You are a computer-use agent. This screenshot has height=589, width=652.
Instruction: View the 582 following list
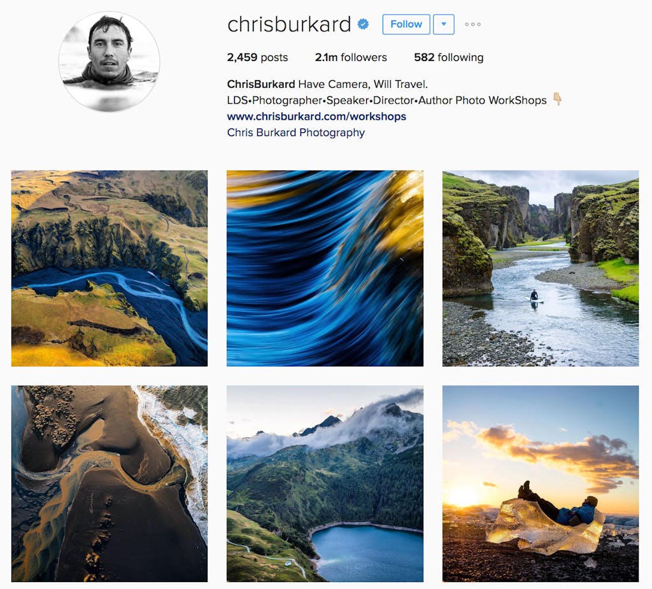point(449,57)
